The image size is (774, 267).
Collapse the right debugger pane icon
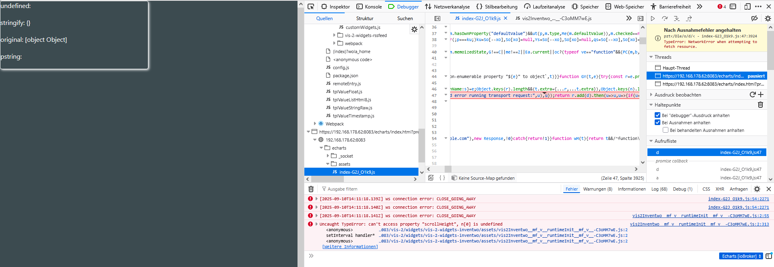tap(641, 18)
